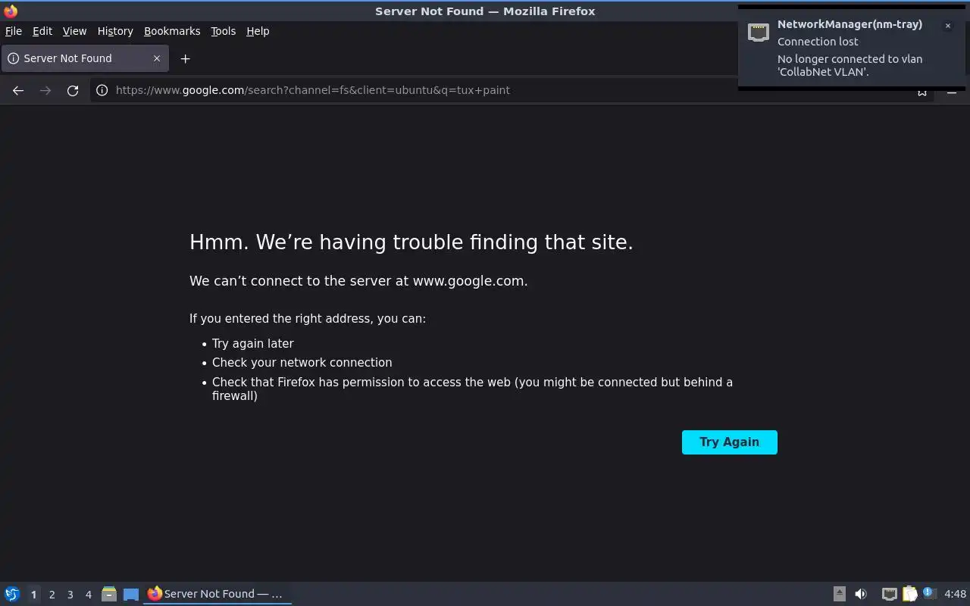Click 'No longer connected to vlan' message
Screen dimensions: 970x606
[850, 65]
